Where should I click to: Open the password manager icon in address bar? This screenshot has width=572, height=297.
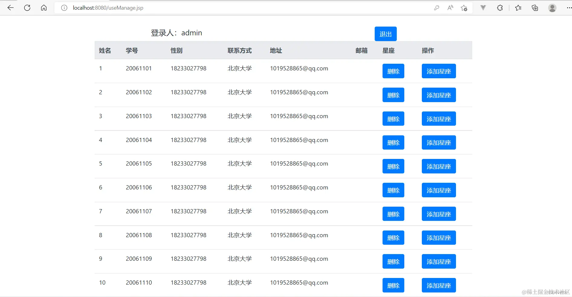tap(437, 8)
